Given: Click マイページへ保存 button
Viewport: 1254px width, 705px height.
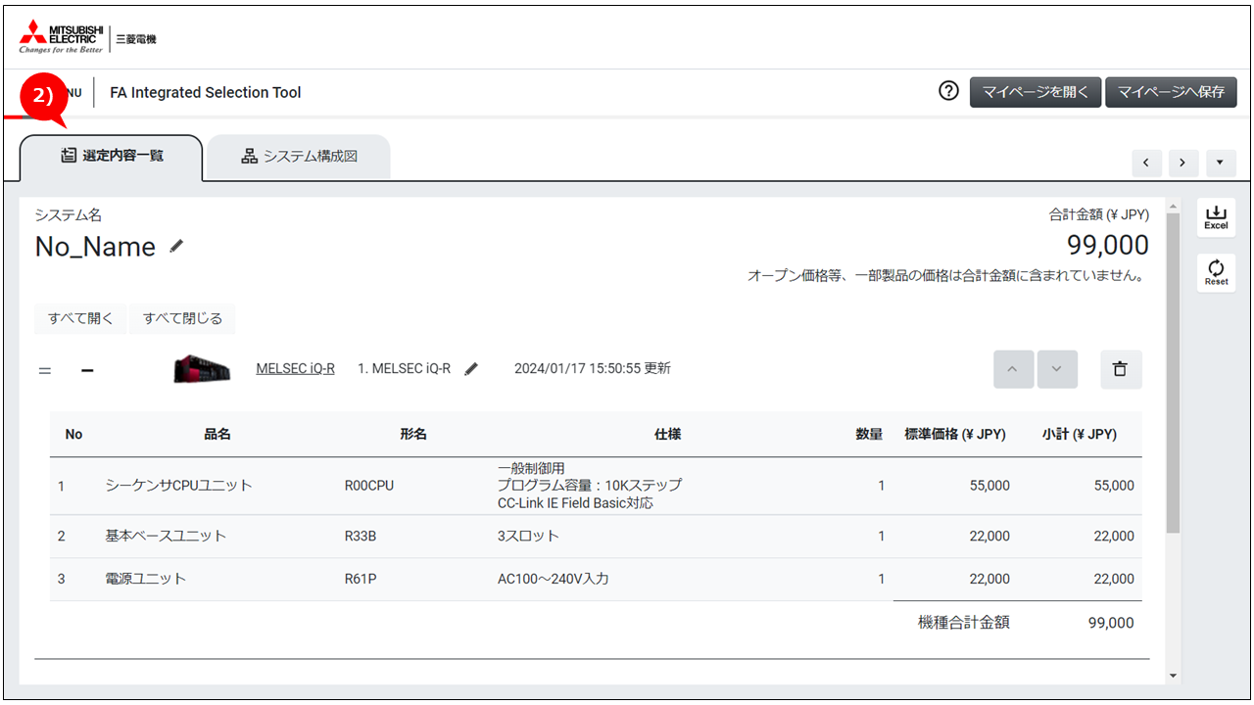Looking at the screenshot, I should point(1171,92).
